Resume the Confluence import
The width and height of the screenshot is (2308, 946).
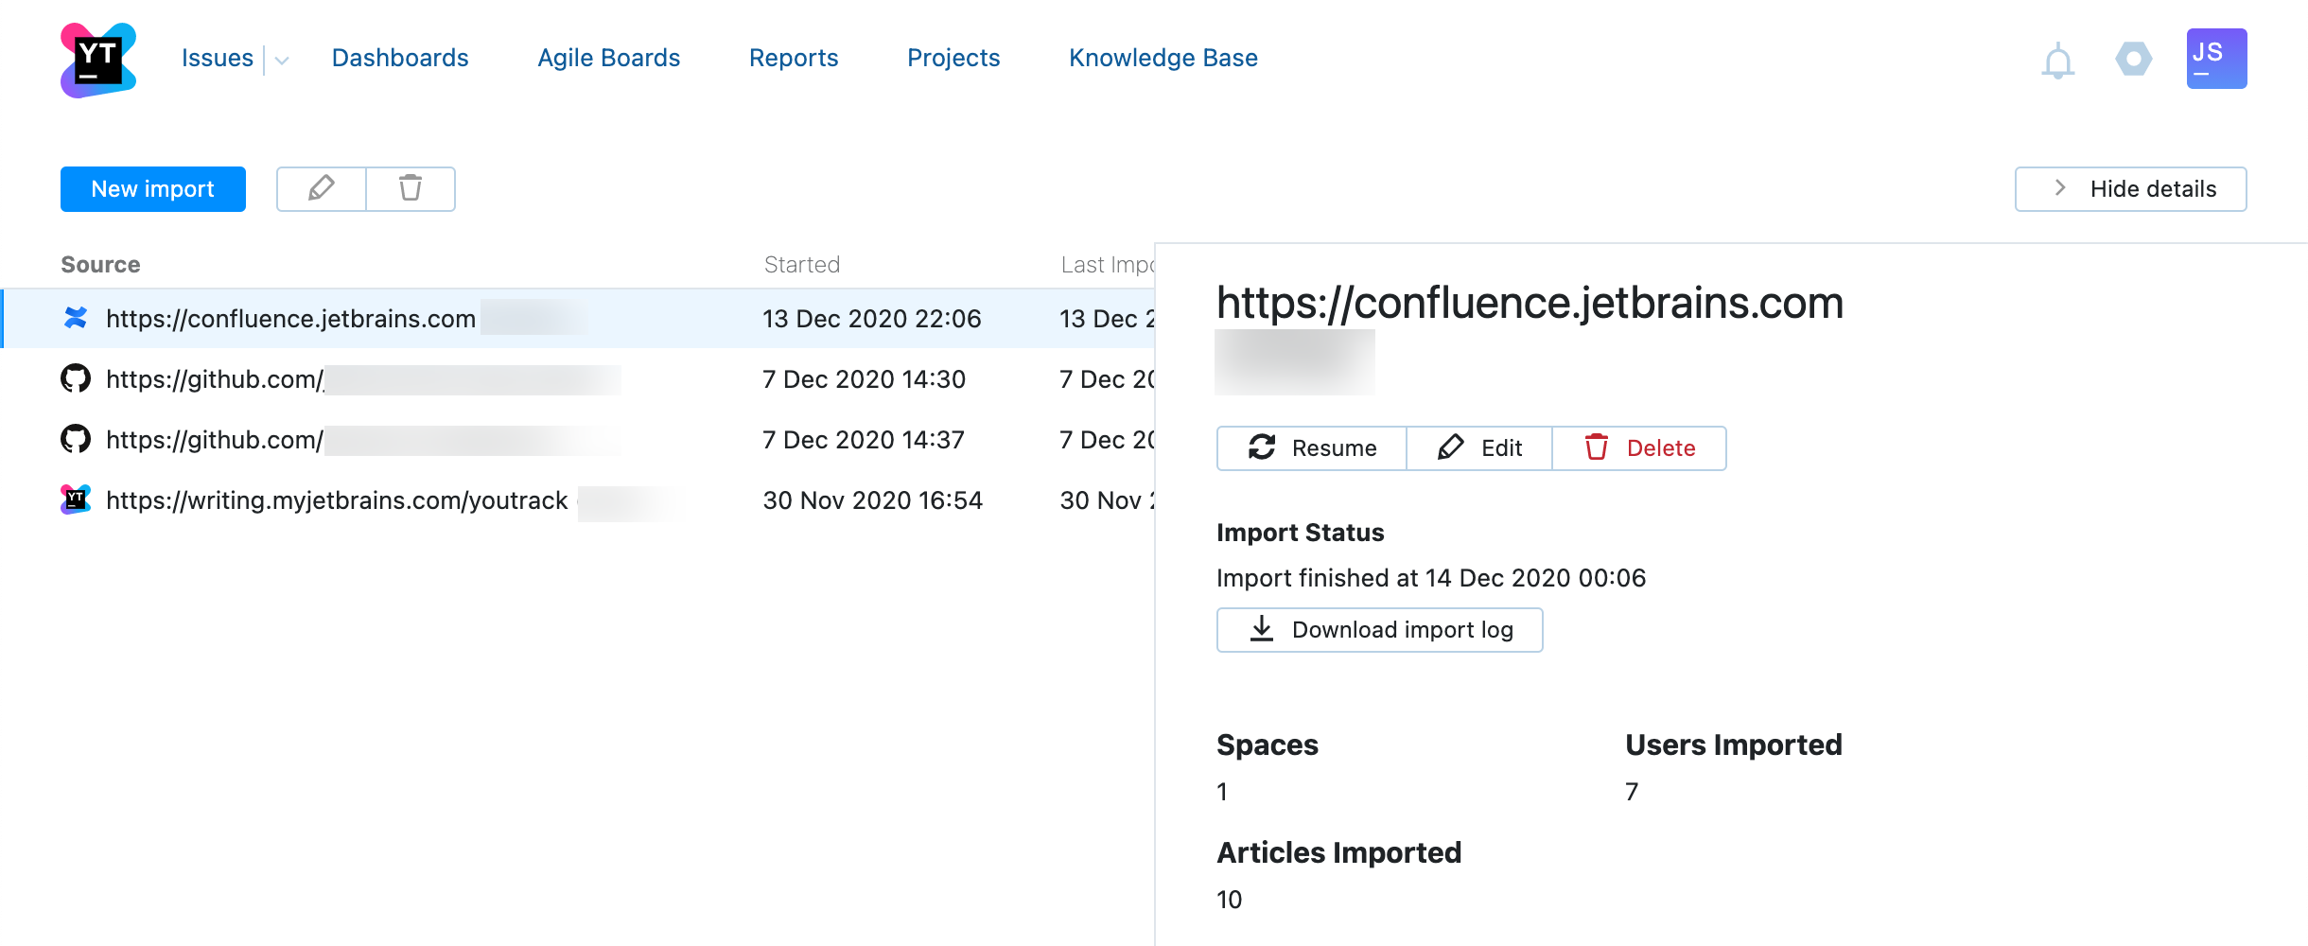click(1312, 448)
